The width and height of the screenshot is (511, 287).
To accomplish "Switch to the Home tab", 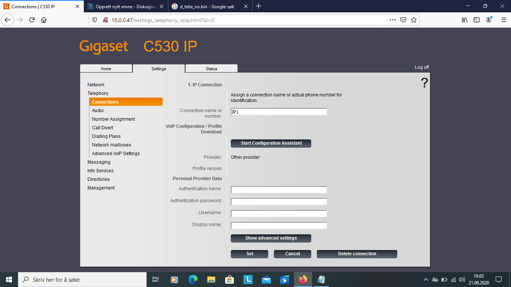I will [x=106, y=69].
